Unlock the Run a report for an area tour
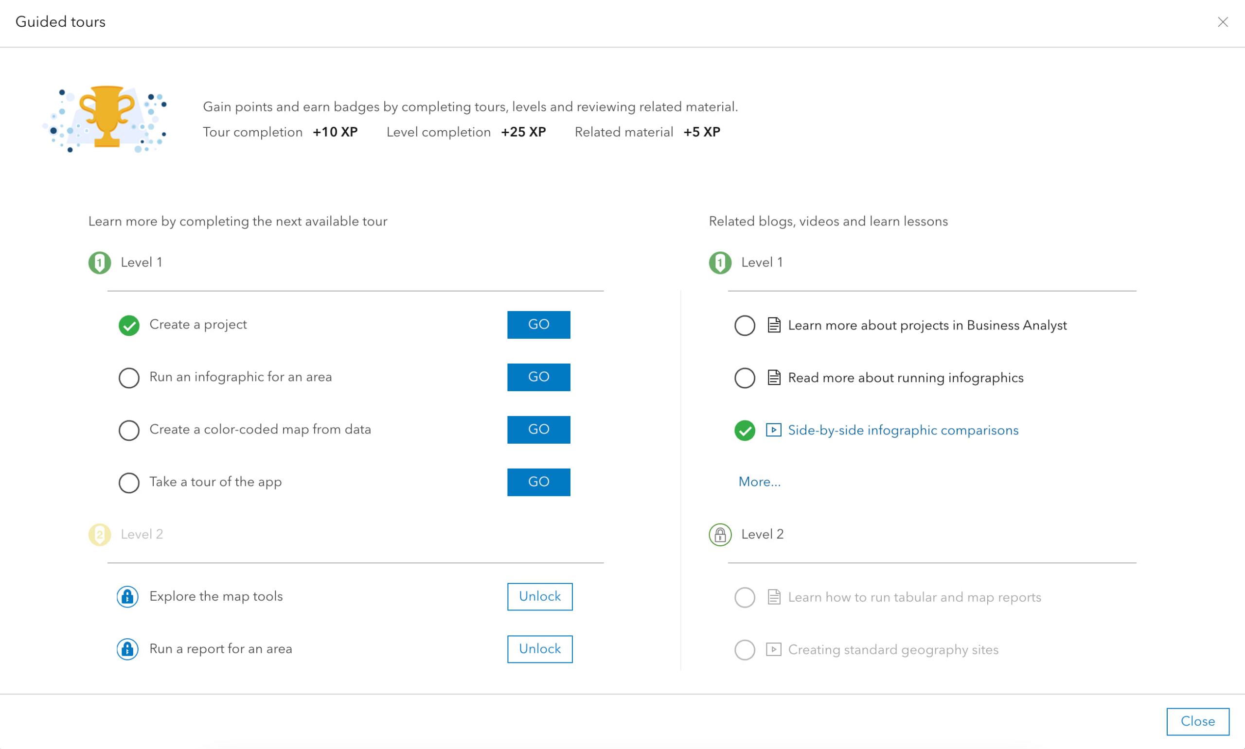This screenshot has height=749, width=1245. click(539, 649)
